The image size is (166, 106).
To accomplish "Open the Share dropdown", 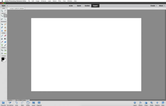I will click(162, 6).
